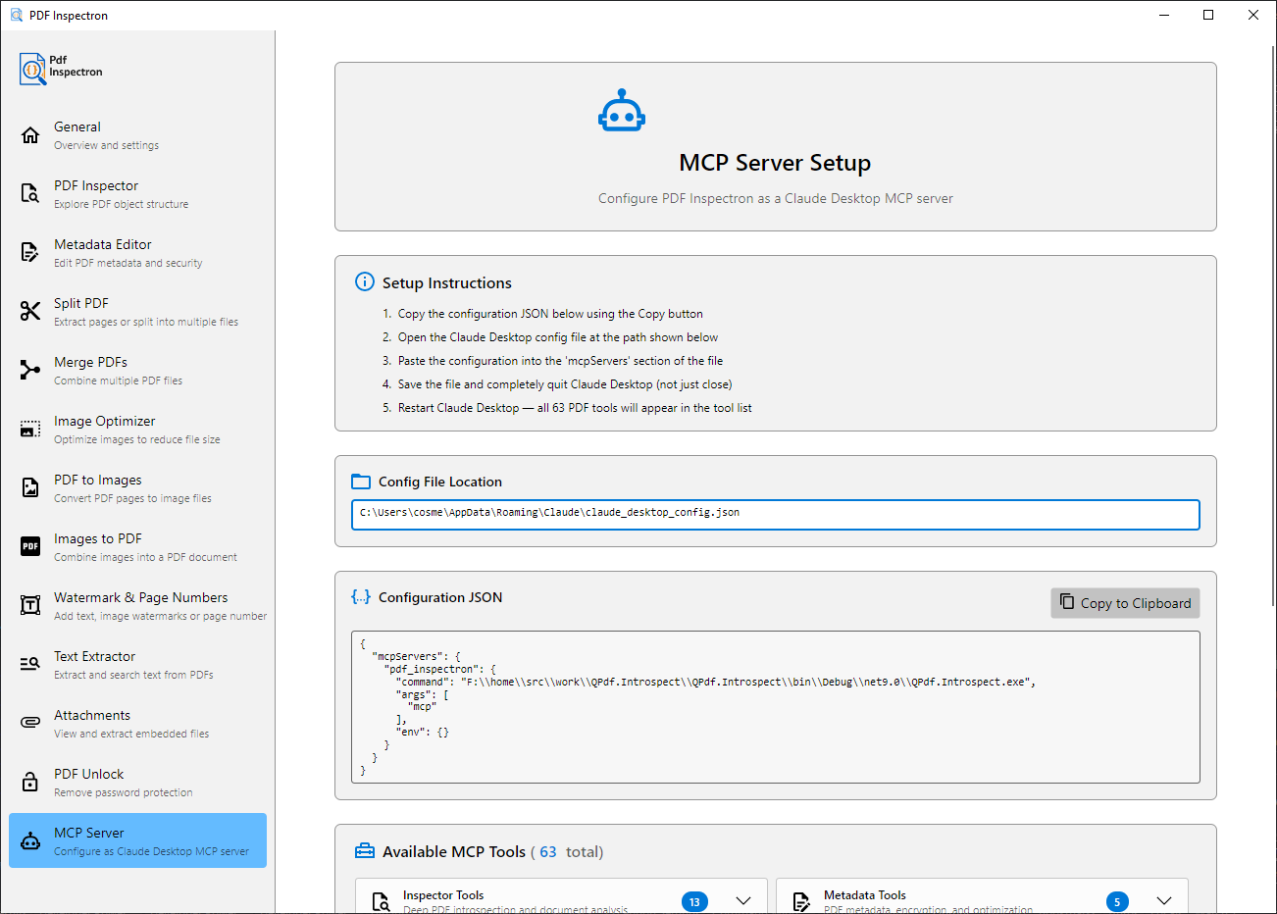Click the Pdf Inspectron logo
1277x914 pixels.
coord(61,68)
